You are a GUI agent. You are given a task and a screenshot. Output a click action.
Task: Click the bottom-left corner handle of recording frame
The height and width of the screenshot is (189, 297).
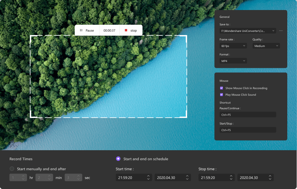tap(31, 116)
